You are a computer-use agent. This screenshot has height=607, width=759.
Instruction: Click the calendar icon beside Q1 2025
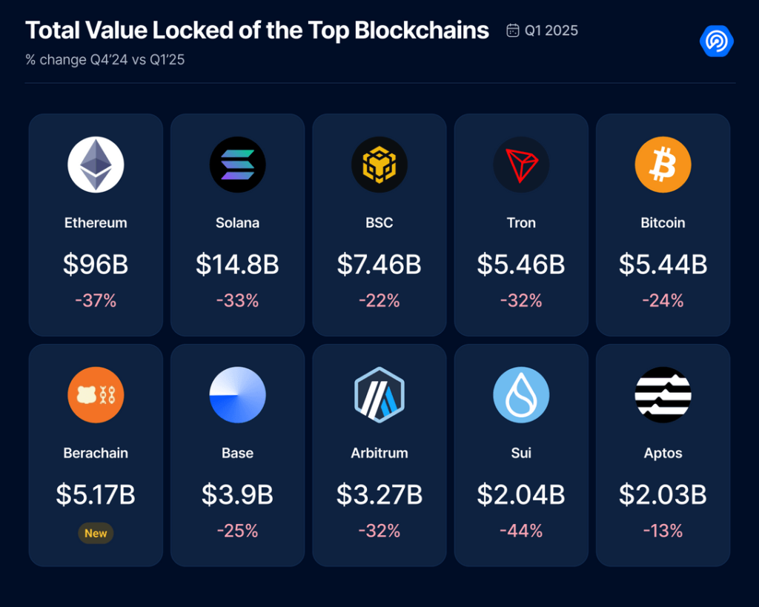[x=512, y=30]
